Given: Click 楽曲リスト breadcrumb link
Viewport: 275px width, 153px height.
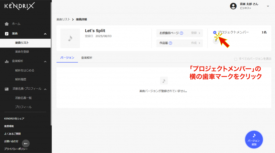Looking at the screenshot, I should [63, 19].
